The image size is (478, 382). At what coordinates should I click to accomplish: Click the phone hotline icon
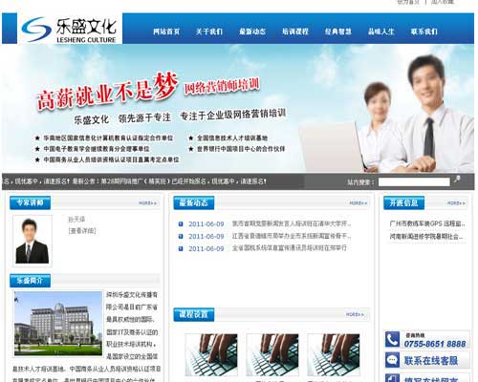(x=392, y=339)
